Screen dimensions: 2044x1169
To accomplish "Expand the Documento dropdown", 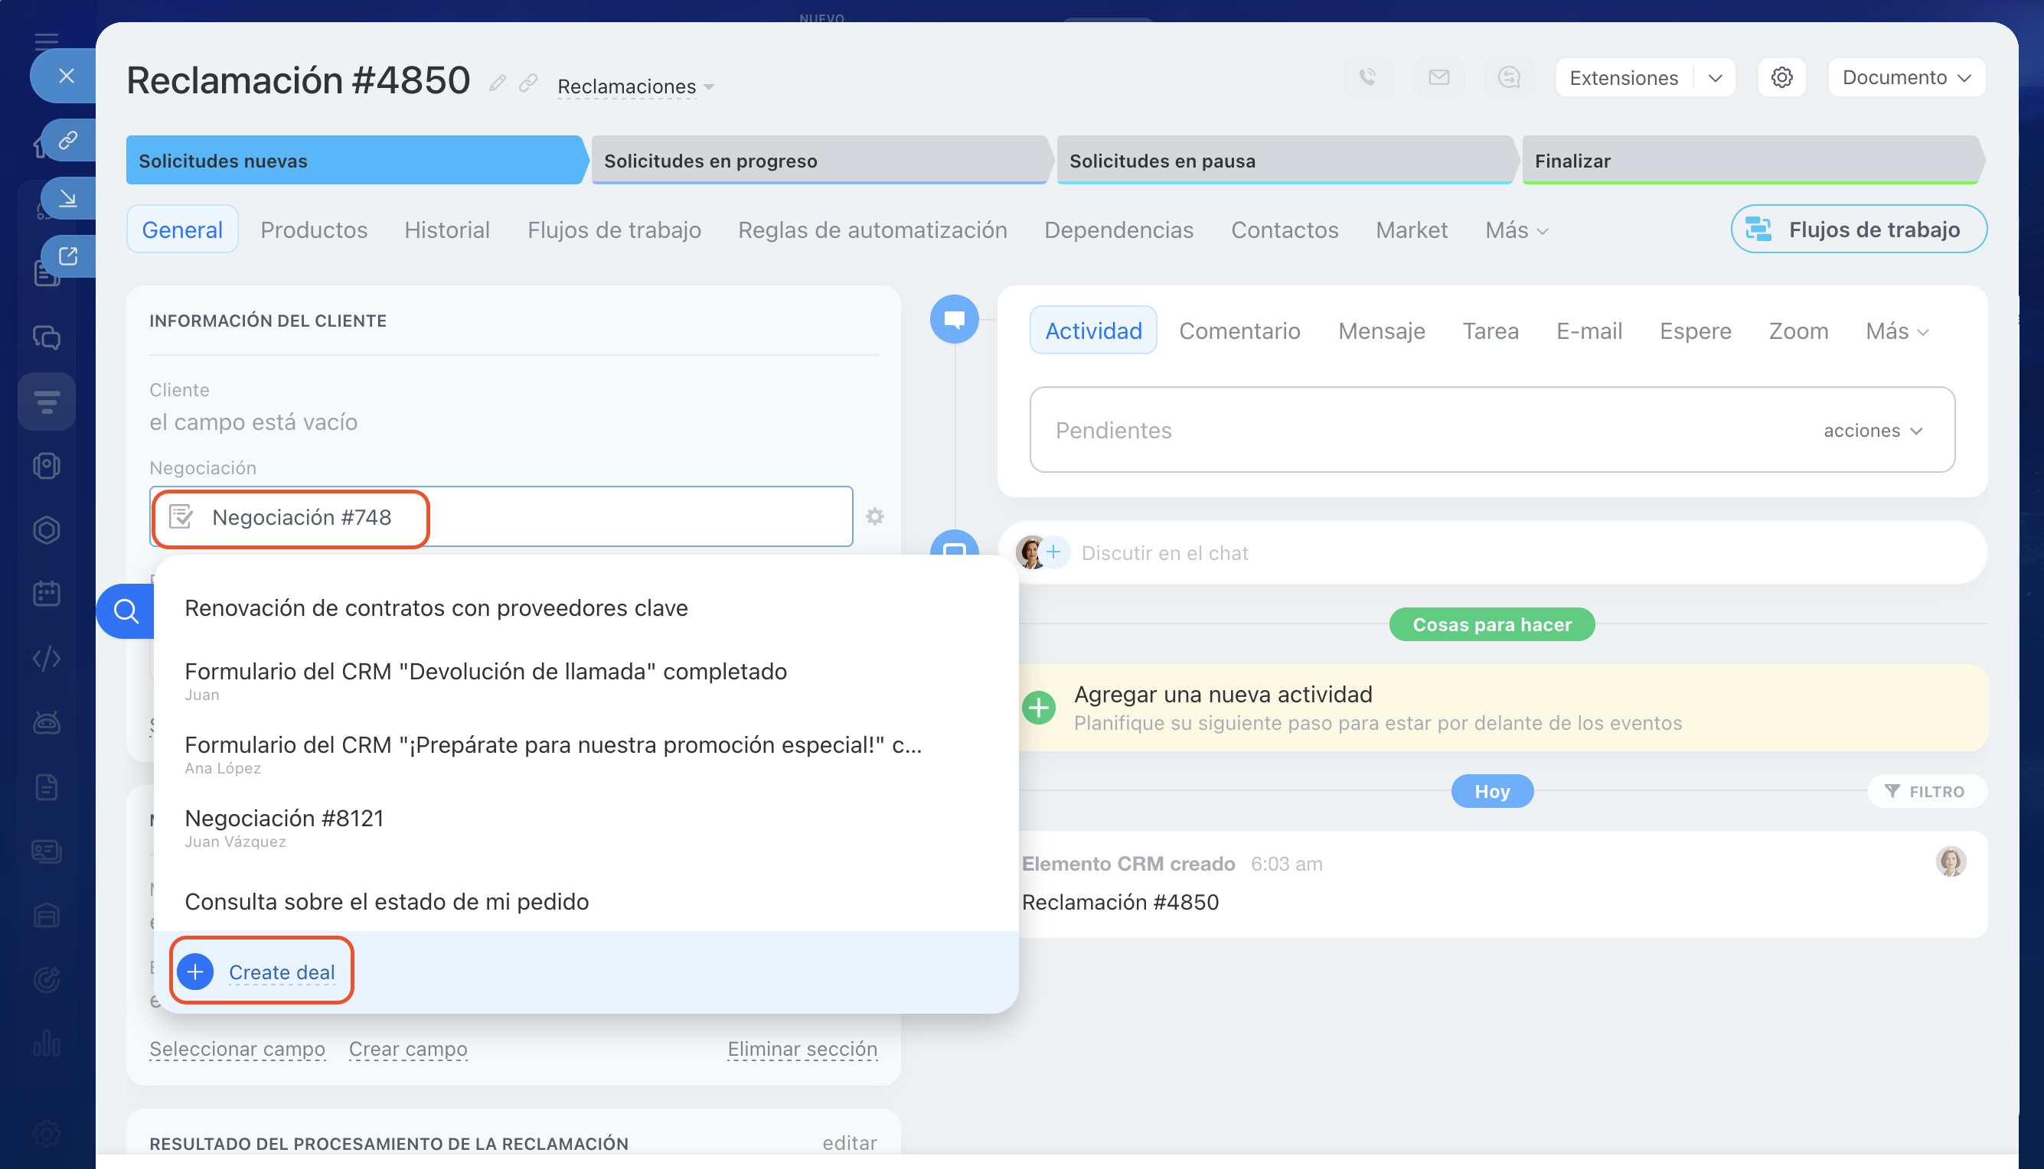I will (x=1906, y=77).
